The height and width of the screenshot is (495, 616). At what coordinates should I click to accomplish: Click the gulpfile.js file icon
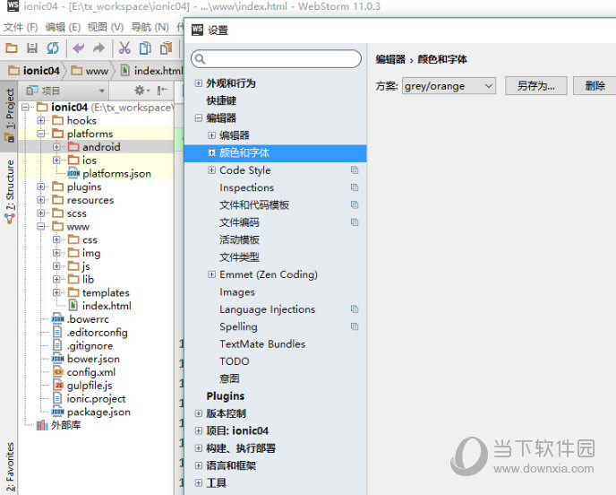click(x=57, y=386)
